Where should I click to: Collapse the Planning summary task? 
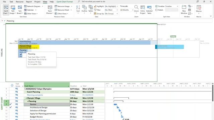28,101
